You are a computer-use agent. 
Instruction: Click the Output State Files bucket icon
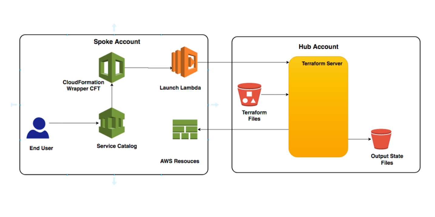(x=381, y=139)
